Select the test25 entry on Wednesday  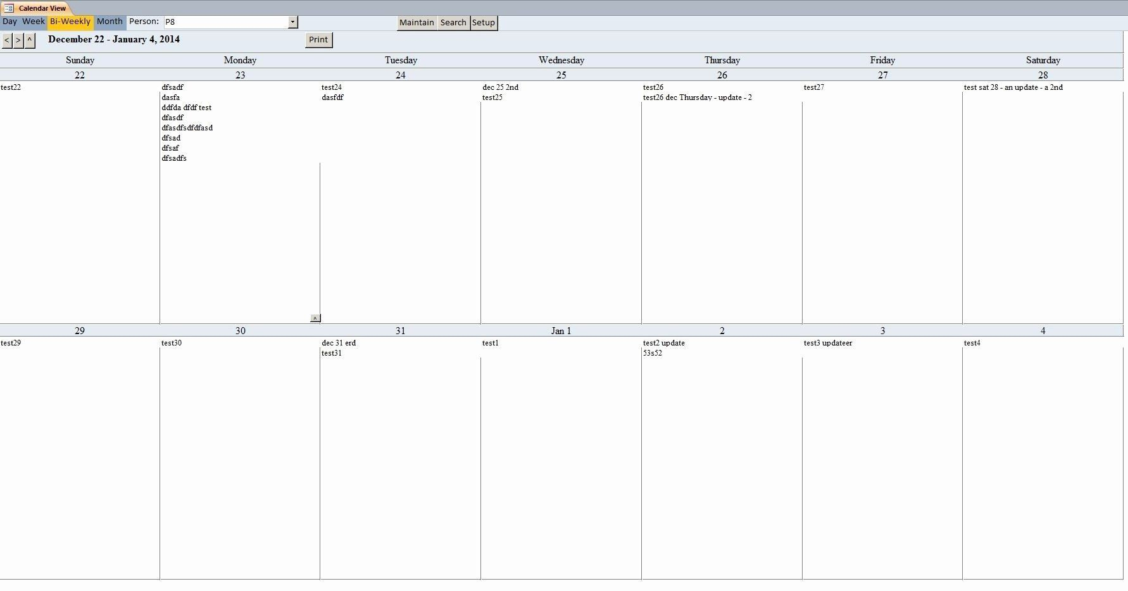point(492,97)
